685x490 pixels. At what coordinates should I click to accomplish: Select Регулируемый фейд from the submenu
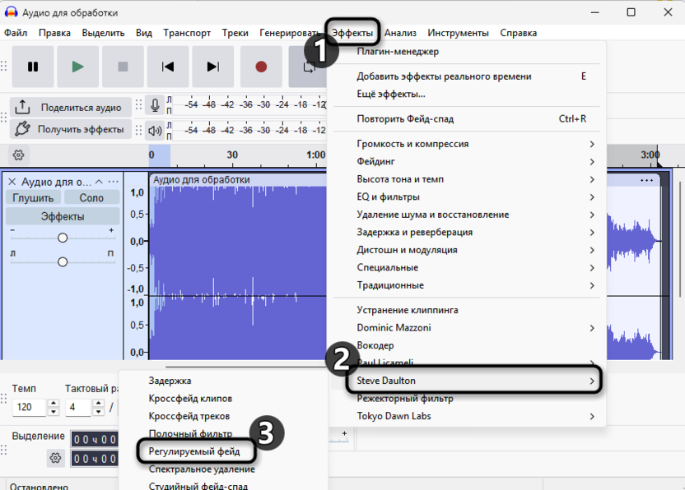point(195,451)
